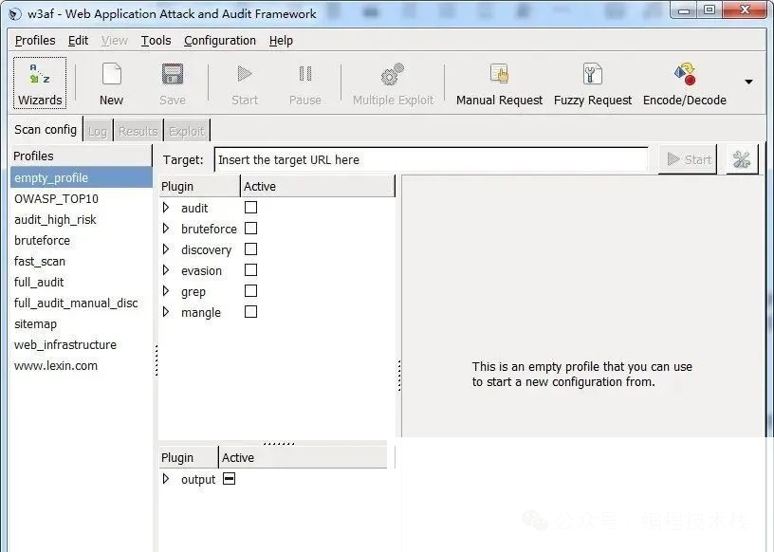Select the output plugin row label
Image resolution: width=774 pixels, height=552 pixels.
(x=198, y=479)
